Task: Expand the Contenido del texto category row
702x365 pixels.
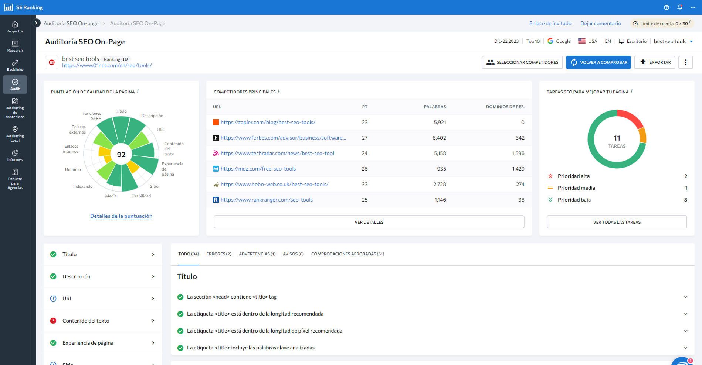Action: pos(103,321)
